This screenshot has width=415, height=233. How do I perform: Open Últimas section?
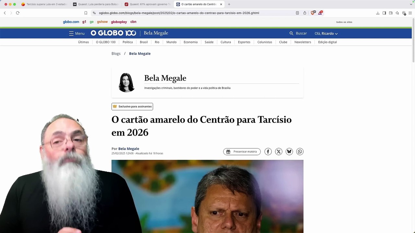(83, 42)
